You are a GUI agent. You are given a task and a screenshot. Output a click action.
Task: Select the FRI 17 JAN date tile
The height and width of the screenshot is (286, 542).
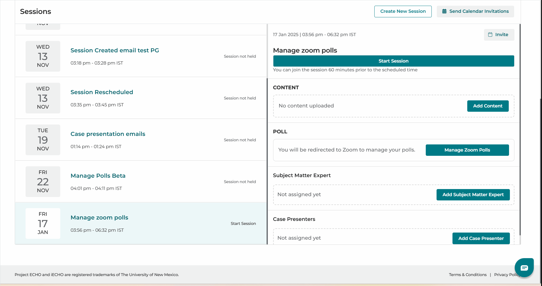(43, 223)
